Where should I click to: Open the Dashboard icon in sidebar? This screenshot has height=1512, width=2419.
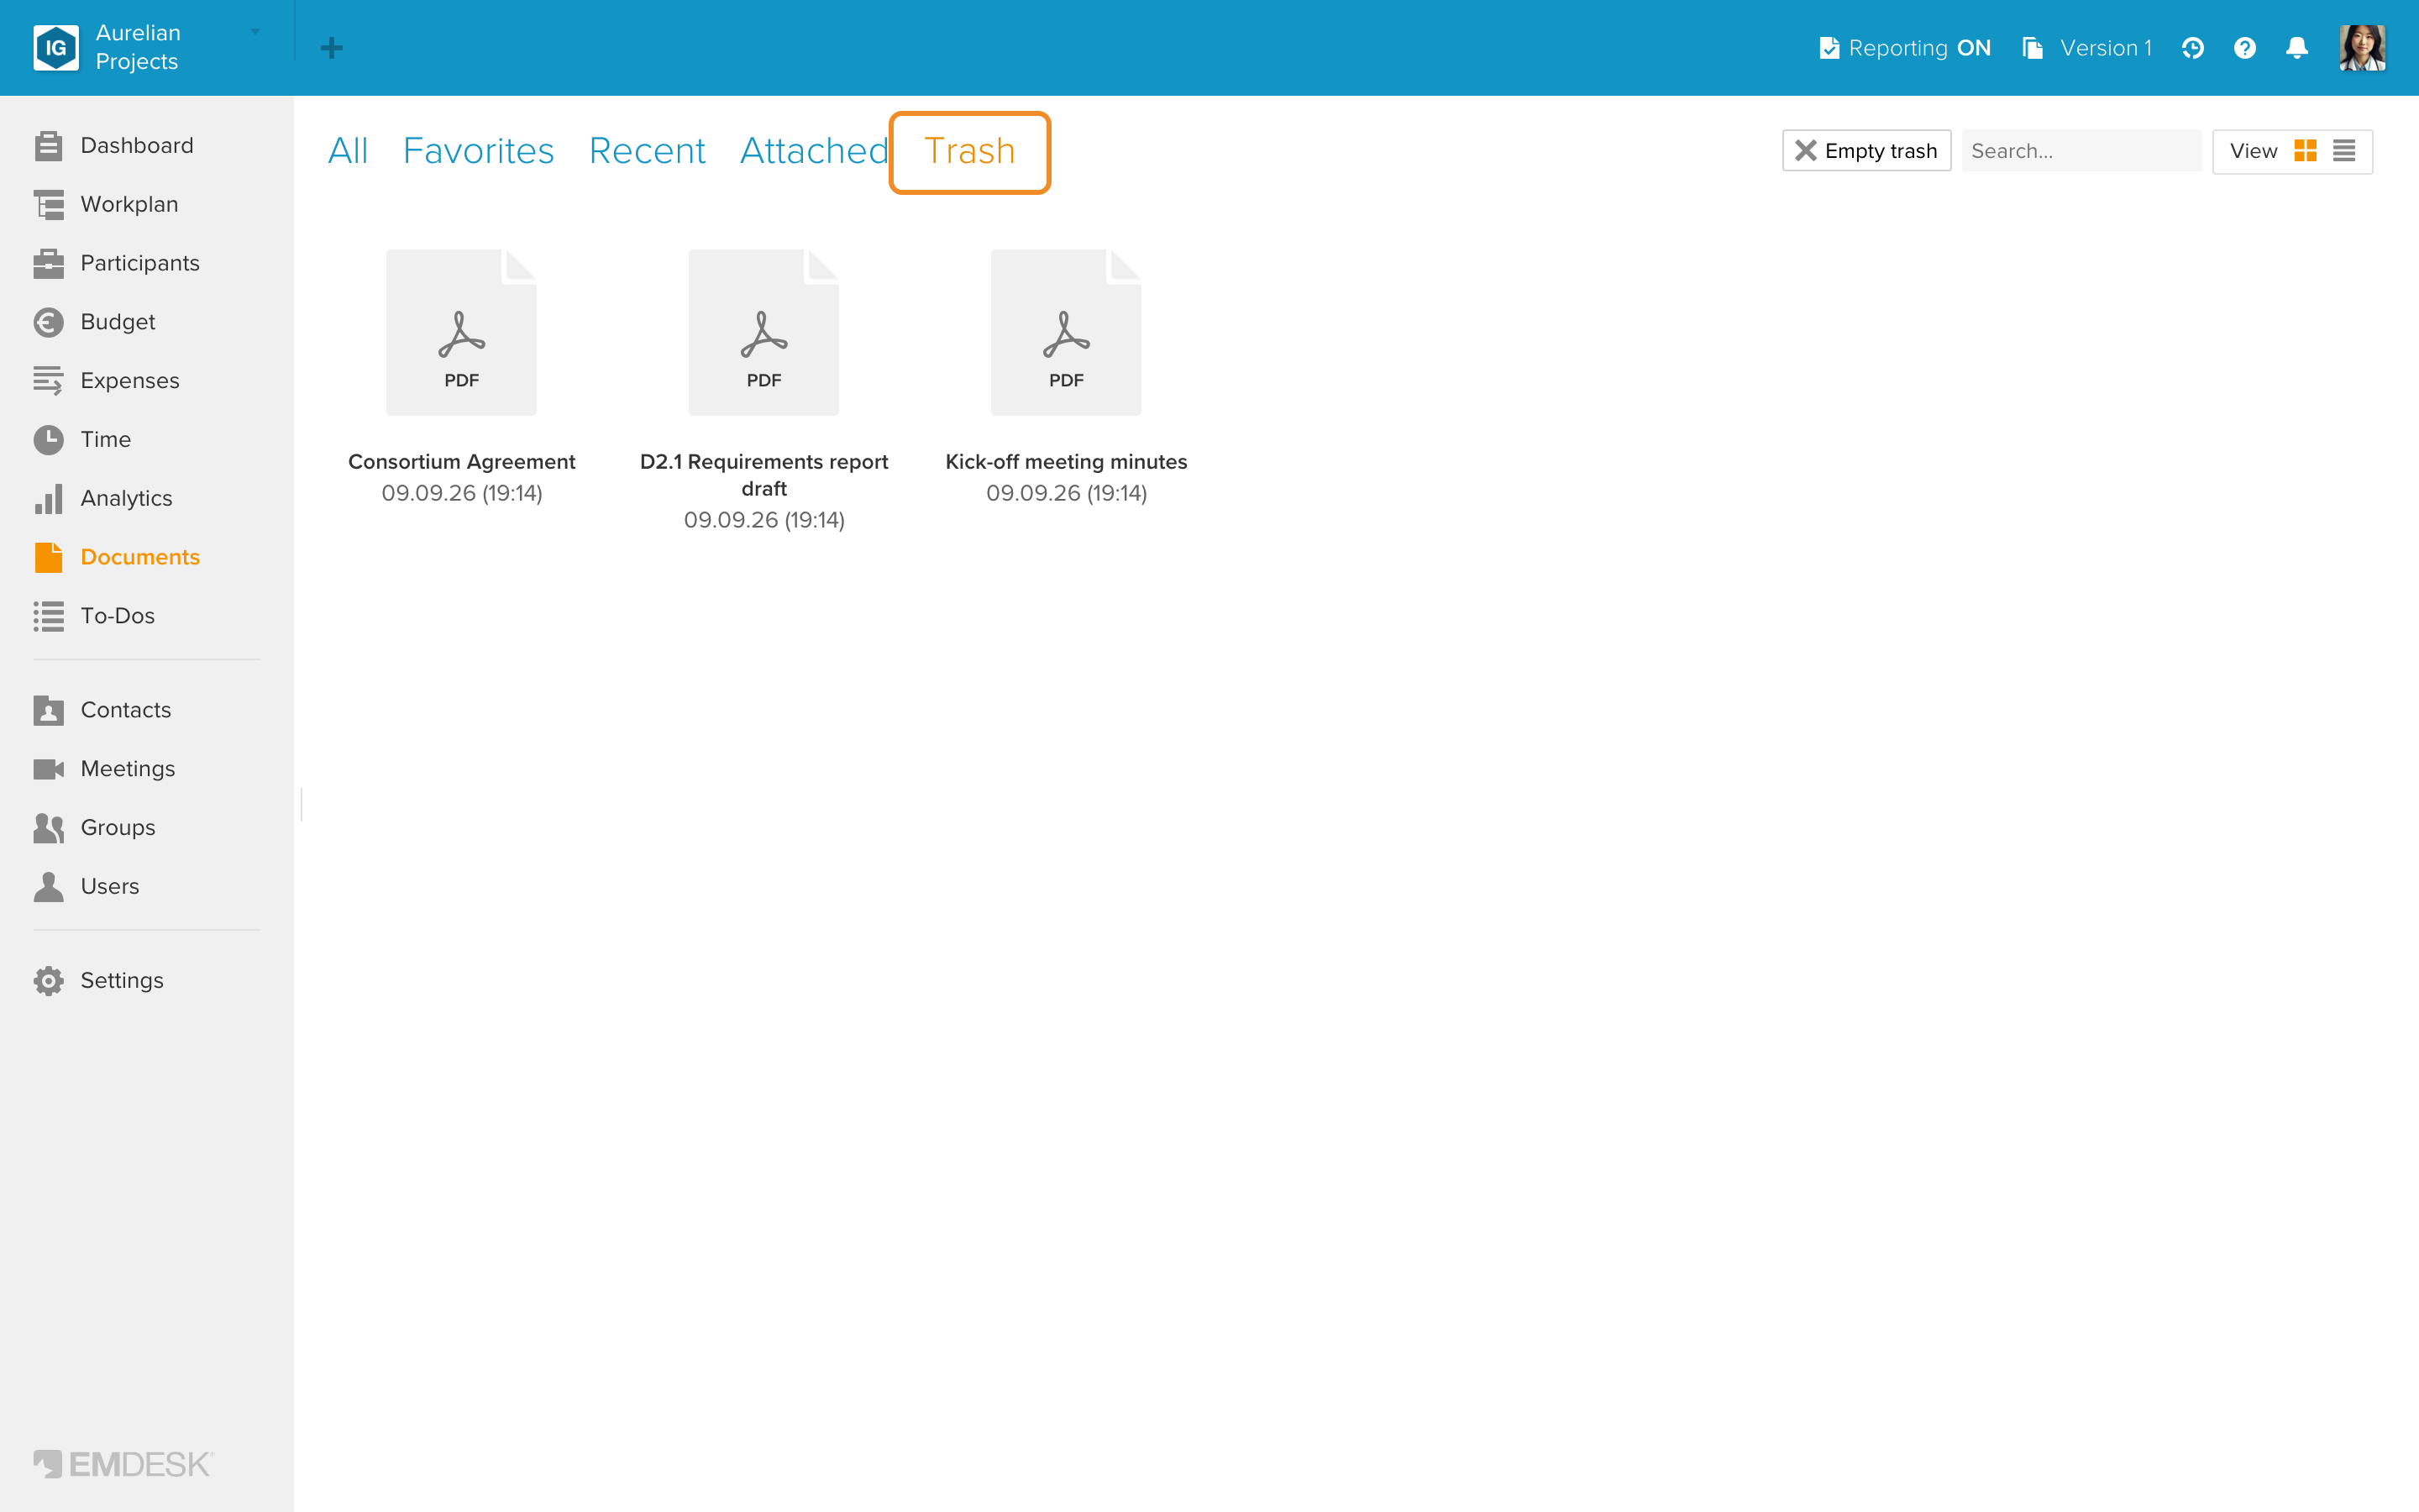[48, 146]
